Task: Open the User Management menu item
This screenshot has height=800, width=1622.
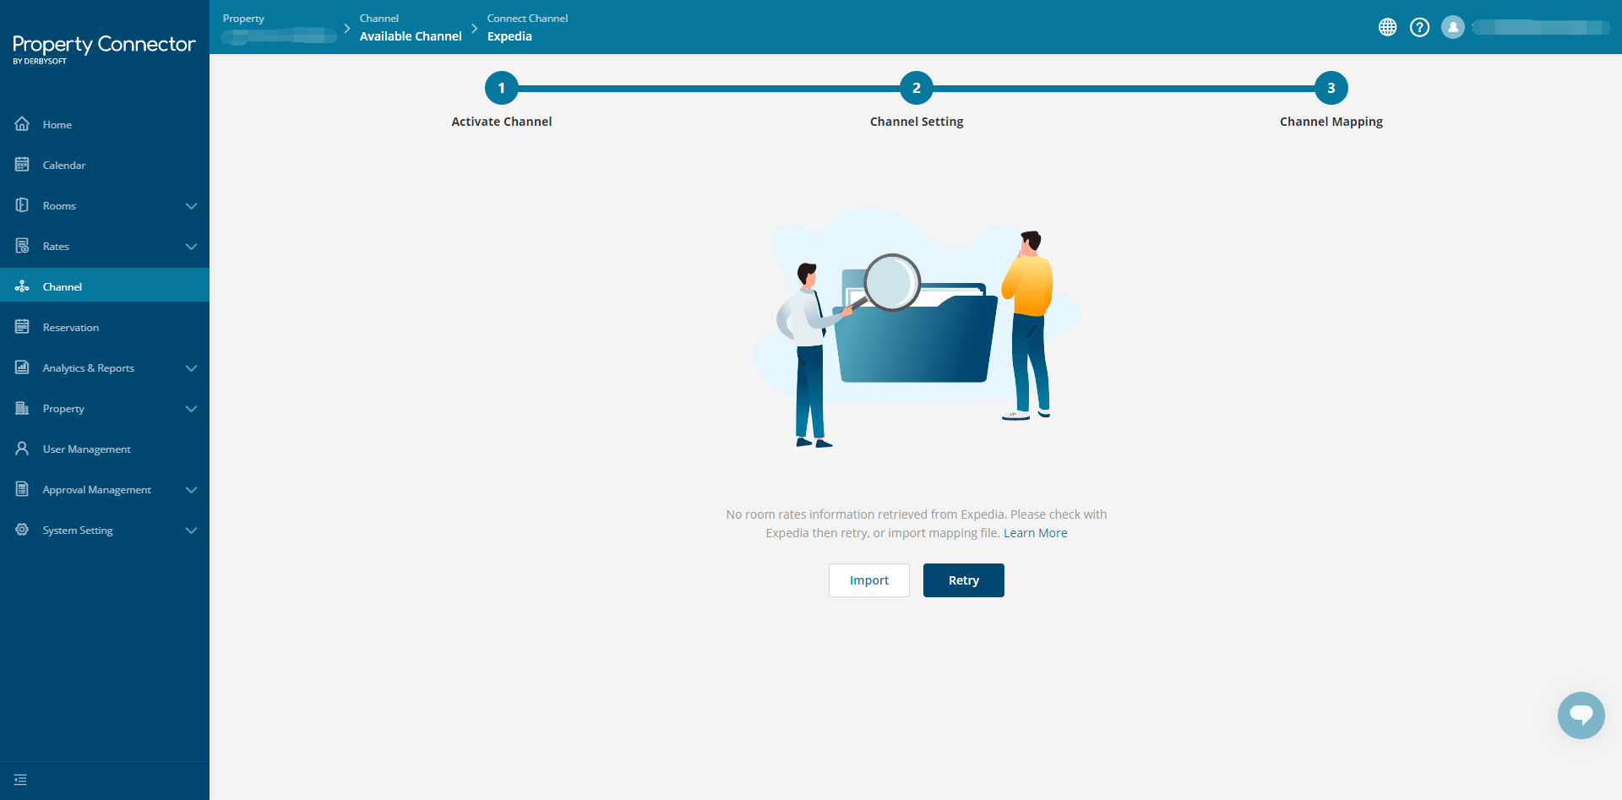Action: pyautogui.click(x=105, y=449)
